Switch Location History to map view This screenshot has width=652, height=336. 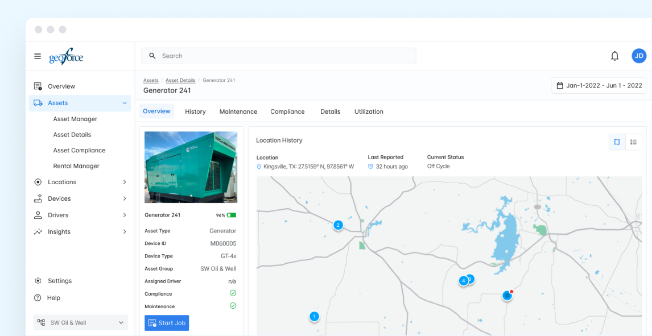[x=617, y=142]
